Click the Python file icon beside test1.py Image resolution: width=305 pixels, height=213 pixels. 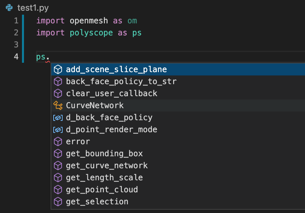9,8
